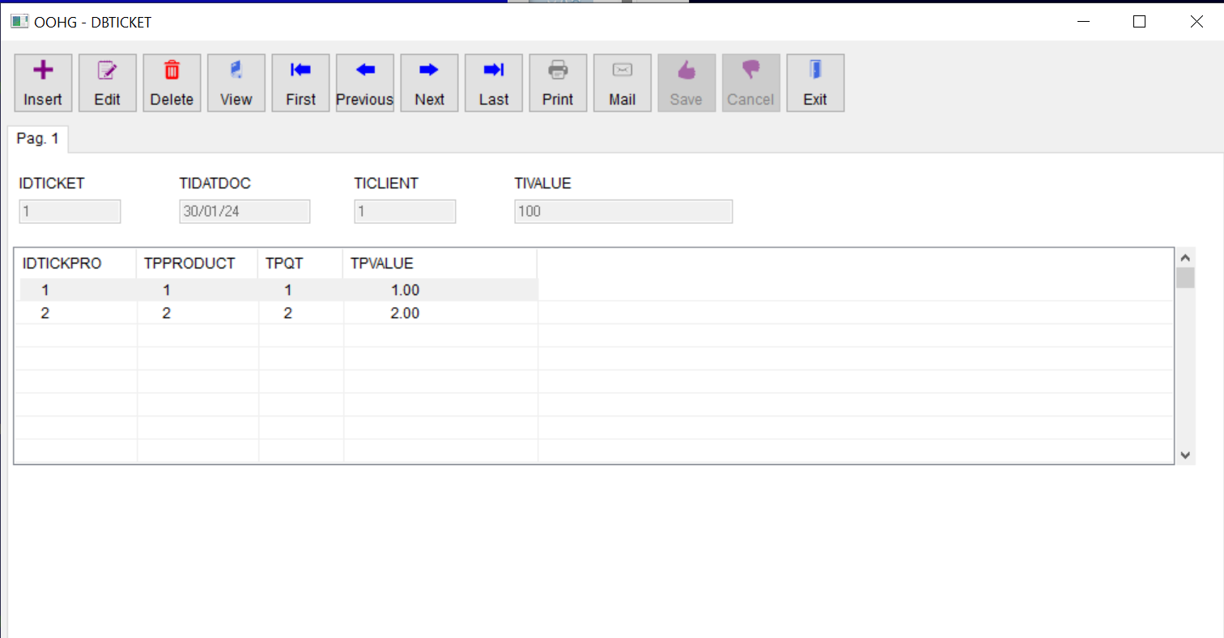Click the TICLIENT label text
This screenshot has height=638, width=1224.
[x=386, y=184]
